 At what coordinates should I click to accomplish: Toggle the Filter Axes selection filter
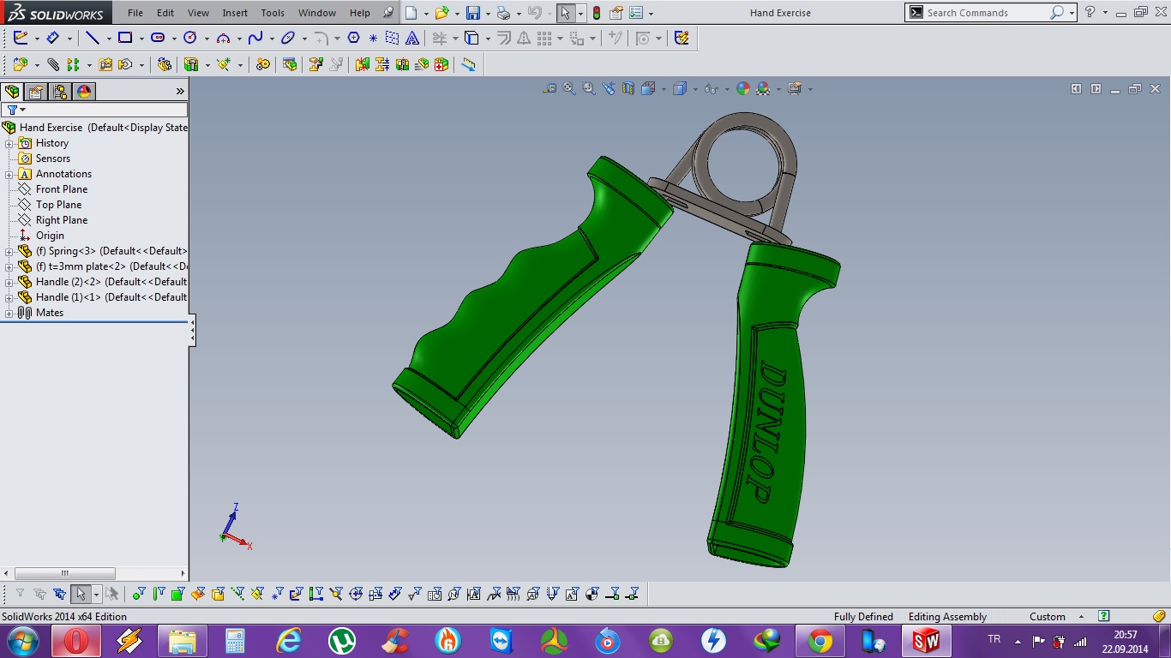237,593
